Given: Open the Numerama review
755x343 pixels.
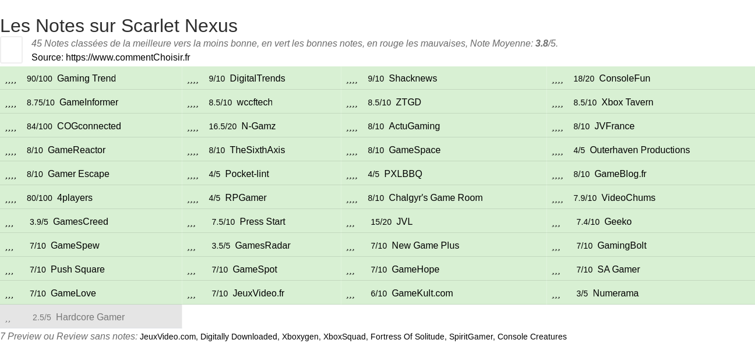Looking at the screenshot, I should (616, 294).
